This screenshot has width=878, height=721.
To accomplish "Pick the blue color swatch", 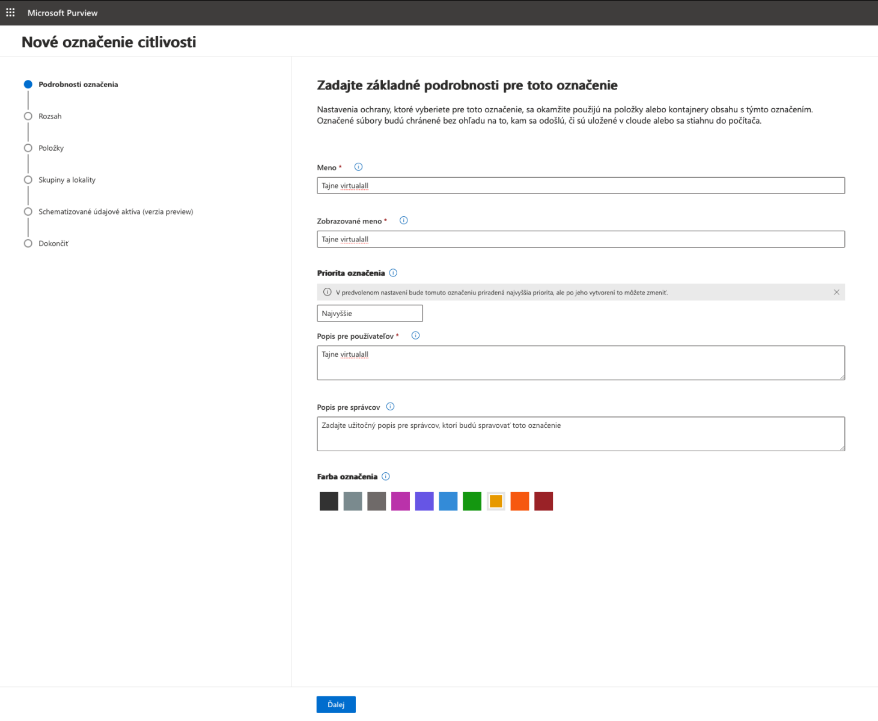I will tap(448, 501).
